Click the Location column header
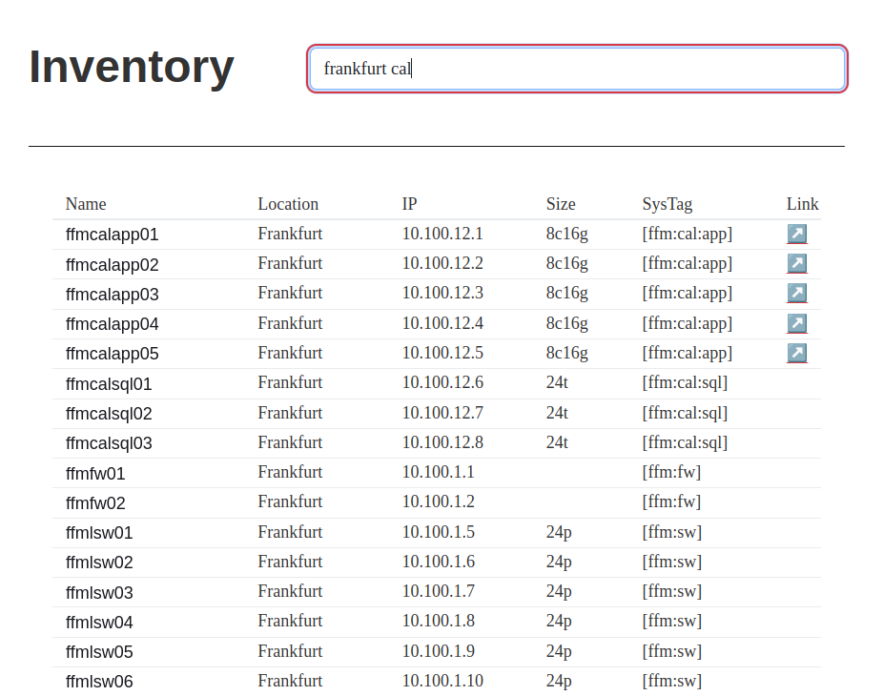Image resolution: width=883 pixels, height=696 pixels. click(288, 204)
